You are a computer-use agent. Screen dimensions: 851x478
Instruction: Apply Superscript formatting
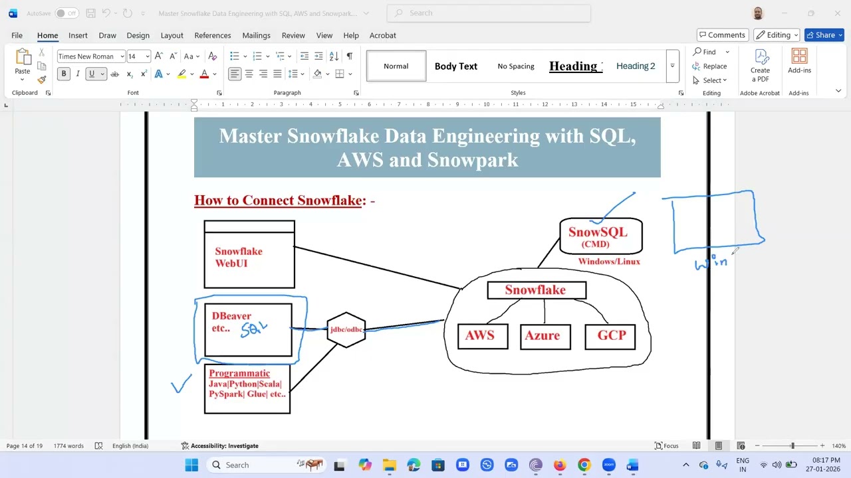pyautogui.click(x=144, y=74)
